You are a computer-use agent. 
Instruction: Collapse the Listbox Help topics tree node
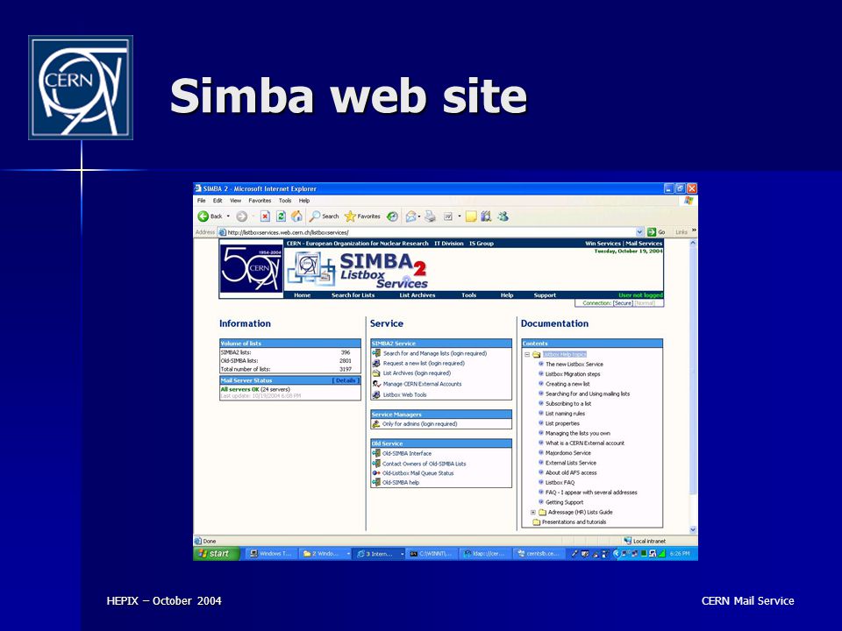[x=527, y=355]
